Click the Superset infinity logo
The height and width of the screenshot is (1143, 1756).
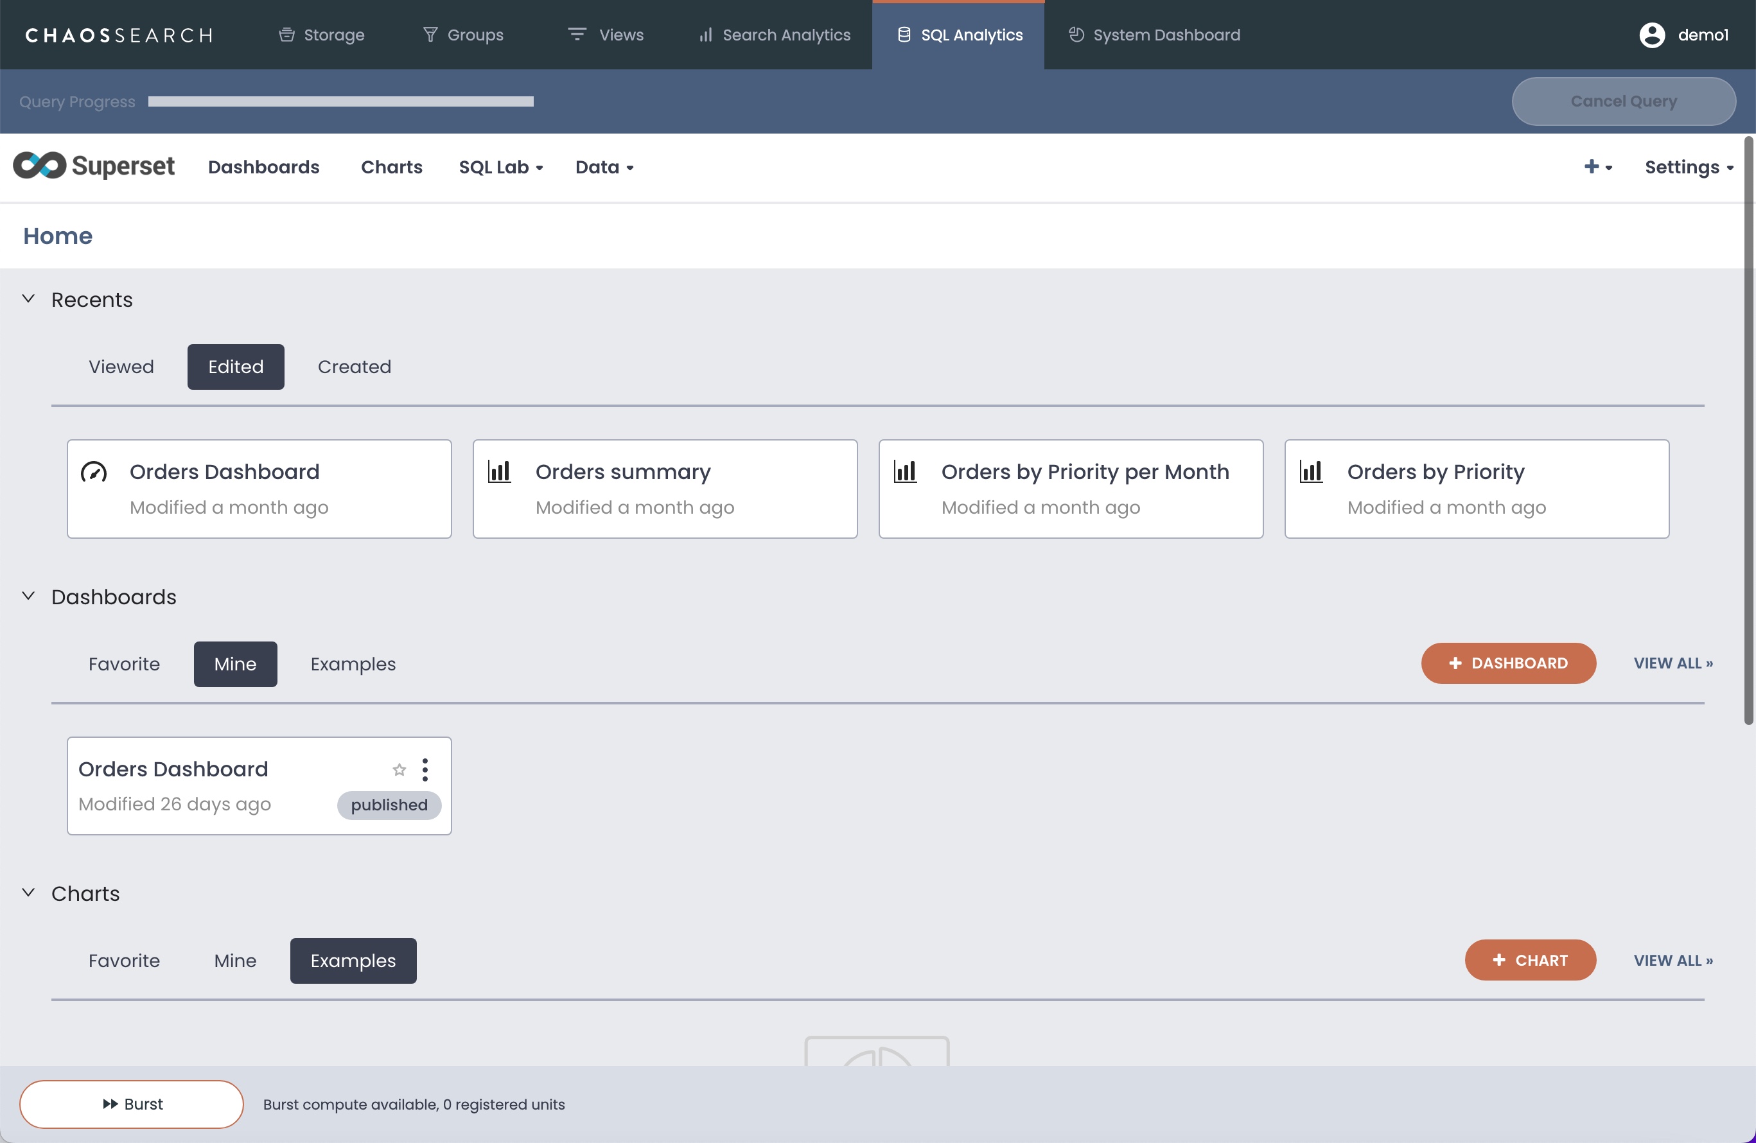pos(40,166)
